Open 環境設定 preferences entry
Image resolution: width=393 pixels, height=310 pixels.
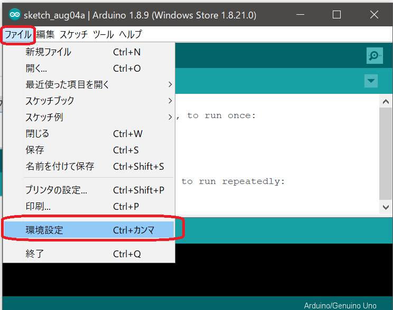89,230
